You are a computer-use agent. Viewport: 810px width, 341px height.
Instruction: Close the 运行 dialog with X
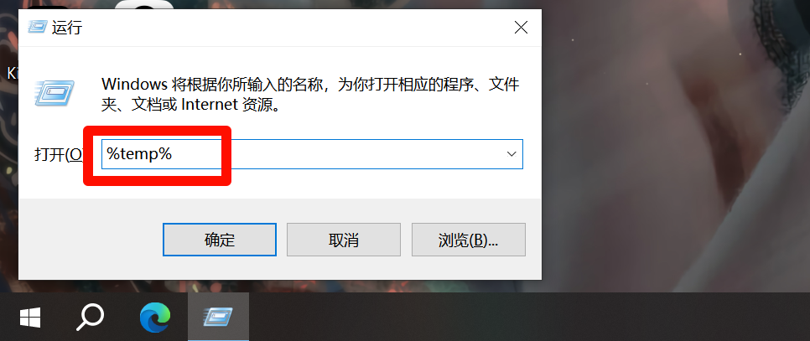tap(521, 28)
